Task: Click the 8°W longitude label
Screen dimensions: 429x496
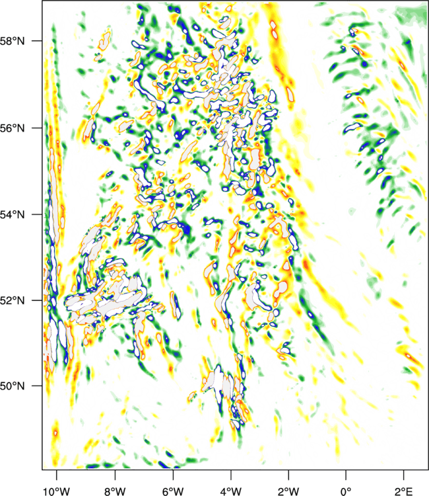Action: click(x=115, y=491)
